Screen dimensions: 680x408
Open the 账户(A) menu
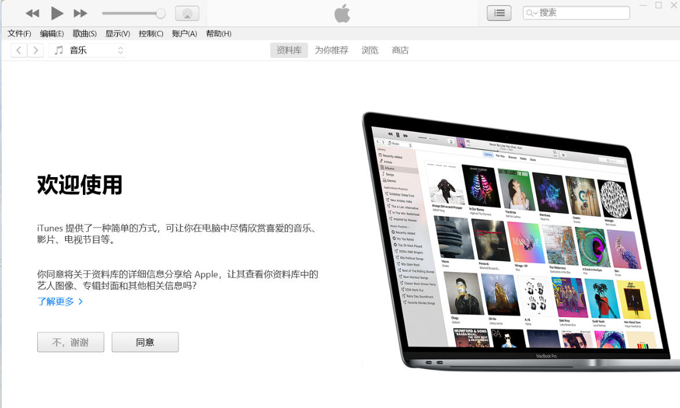[x=183, y=33]
